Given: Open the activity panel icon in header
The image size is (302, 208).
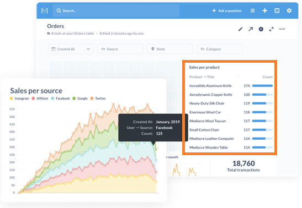Looking at the screenshot, I should (x=277, y=10).
